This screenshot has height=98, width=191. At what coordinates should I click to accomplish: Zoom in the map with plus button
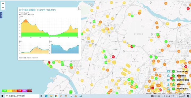click(3, 4)
